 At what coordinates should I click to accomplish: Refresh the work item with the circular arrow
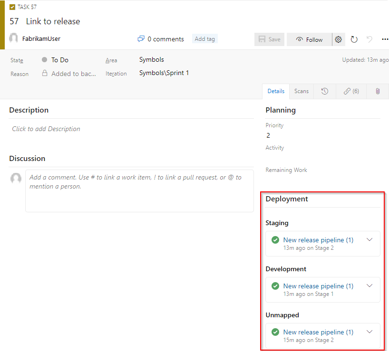[354, 39]
